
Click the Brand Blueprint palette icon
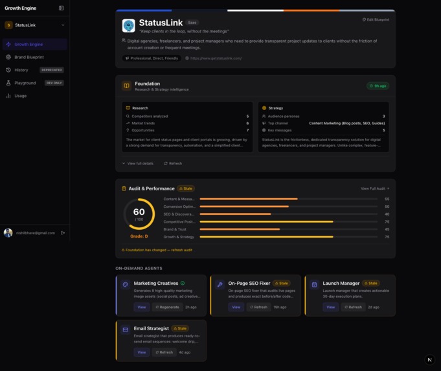point(8,57)
